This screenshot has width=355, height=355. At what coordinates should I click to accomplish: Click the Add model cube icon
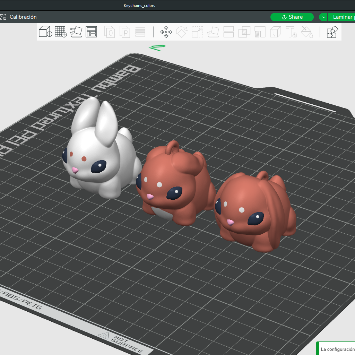click(x=45, y=32)
